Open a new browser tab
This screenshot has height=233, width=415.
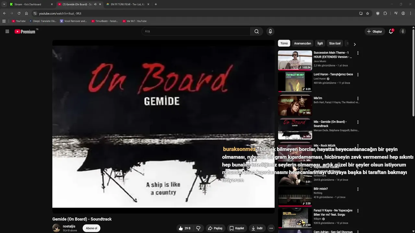(156, 4)
